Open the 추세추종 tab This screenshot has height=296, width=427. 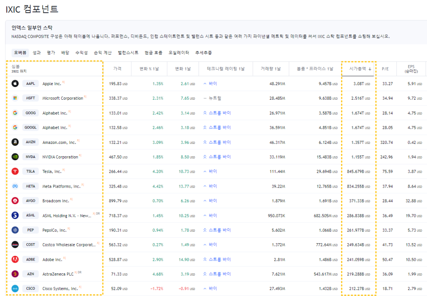coord(203,53)
